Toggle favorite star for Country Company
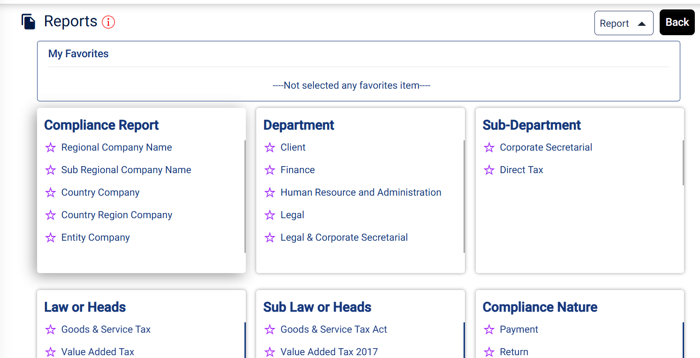The width and height of the screenshot is (700, 358). pos(51,193)
